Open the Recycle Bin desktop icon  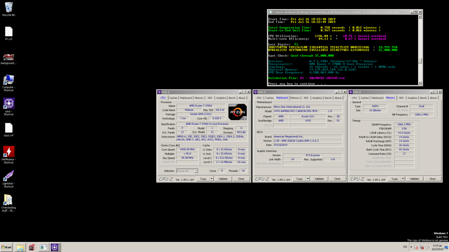click(8, 9)
